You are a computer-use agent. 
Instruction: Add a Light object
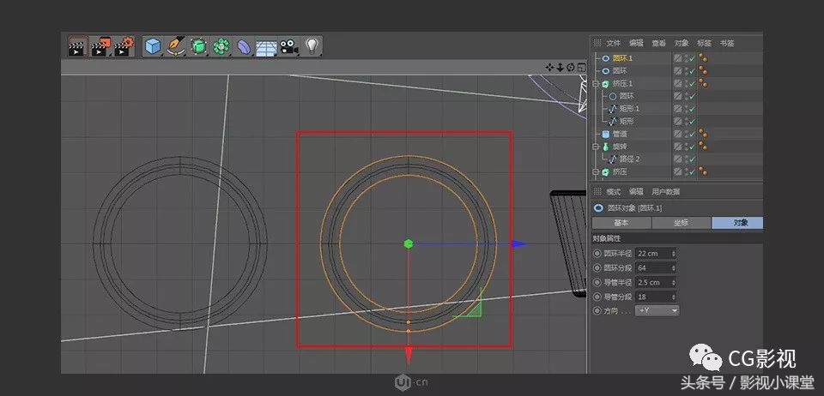click(312, 45)
